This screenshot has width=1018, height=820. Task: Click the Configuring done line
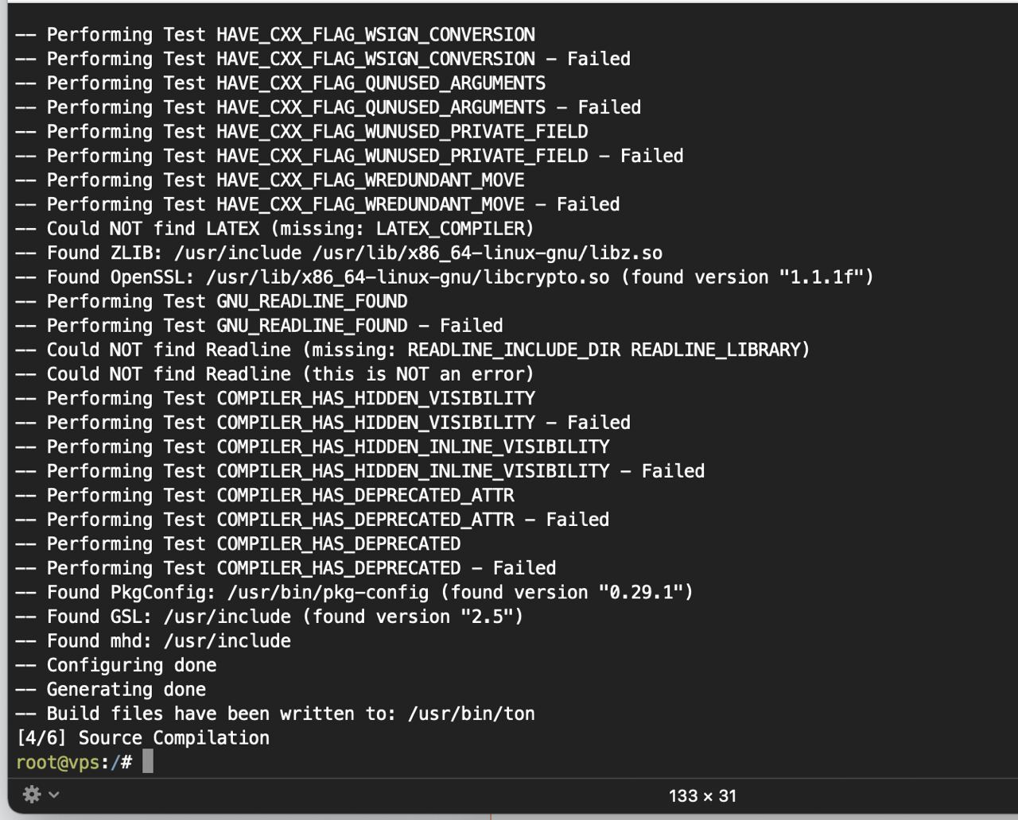pos(116,665)
